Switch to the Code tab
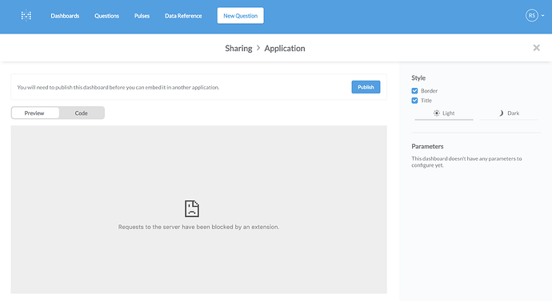Image resolution: width=552 pixels, height=301 pixels. (82, 113)
